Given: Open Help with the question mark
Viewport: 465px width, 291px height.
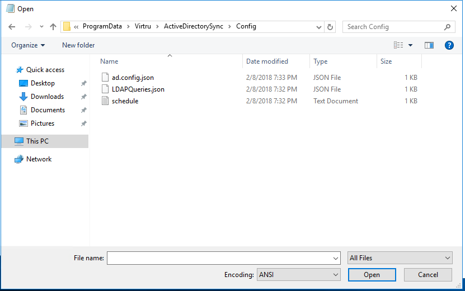Looking at the screenshot, I should (449, 45).
